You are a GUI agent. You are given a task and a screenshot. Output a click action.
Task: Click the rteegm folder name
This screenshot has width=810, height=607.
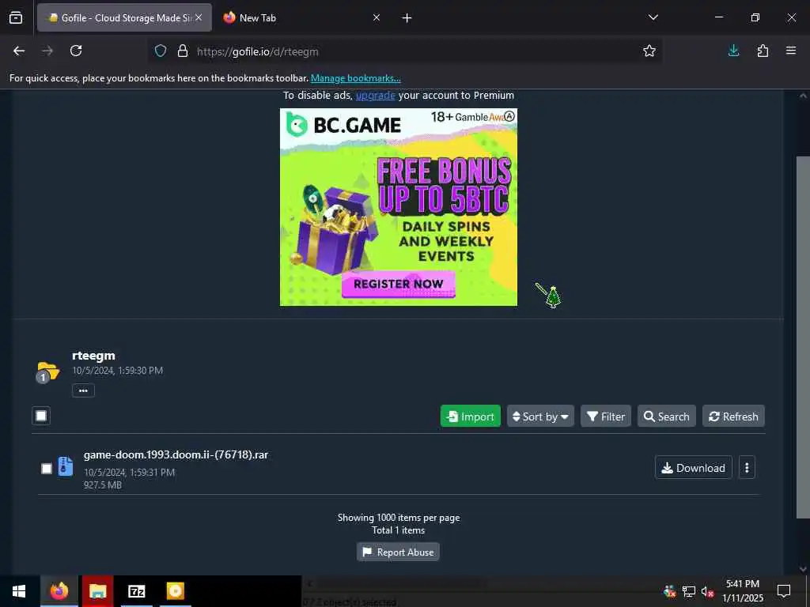point(93,356)
